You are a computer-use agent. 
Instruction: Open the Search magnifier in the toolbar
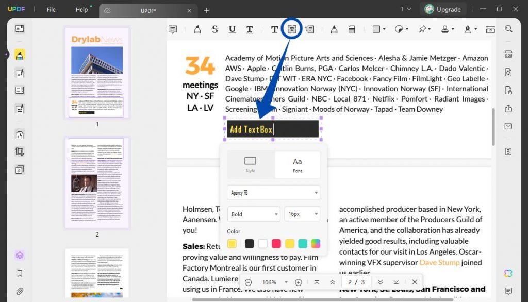tap(508, 29)
